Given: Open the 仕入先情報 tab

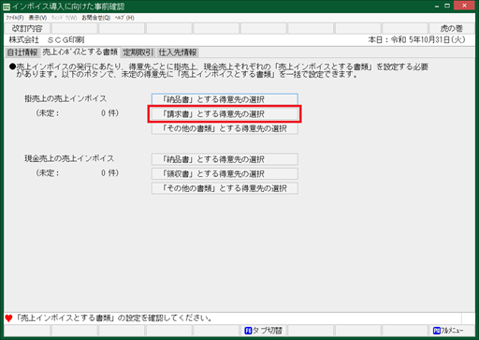Looking at the screenshot, I should click(x=178, y=52).
